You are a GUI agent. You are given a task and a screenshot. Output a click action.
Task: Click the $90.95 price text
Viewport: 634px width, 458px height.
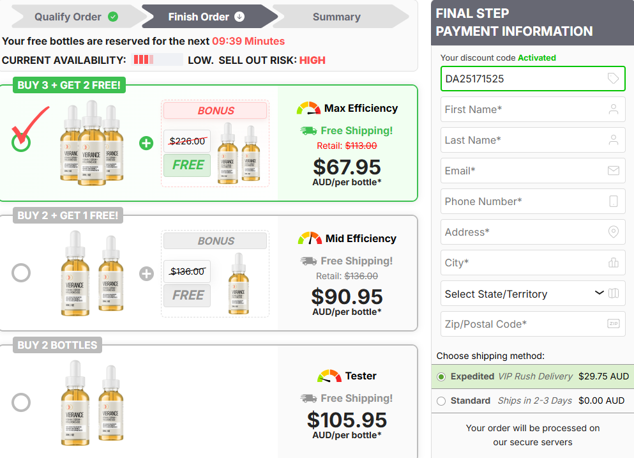(347, 296)
